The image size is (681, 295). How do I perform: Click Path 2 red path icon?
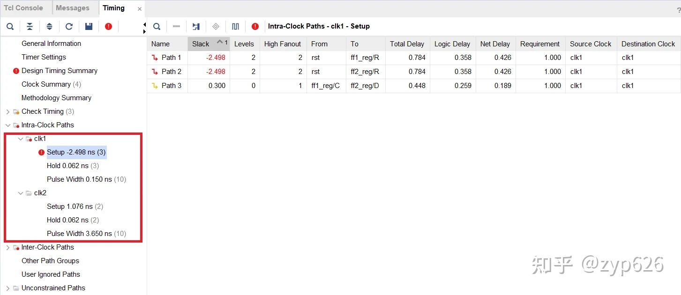[x=155, y=72]
